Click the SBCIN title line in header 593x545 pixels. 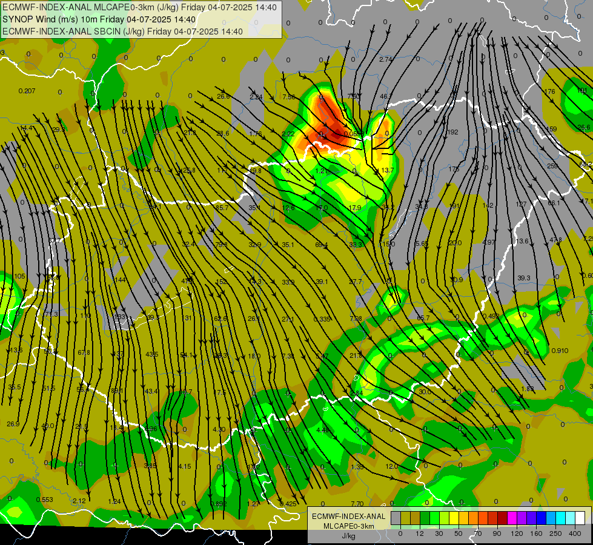click(122, 31)
